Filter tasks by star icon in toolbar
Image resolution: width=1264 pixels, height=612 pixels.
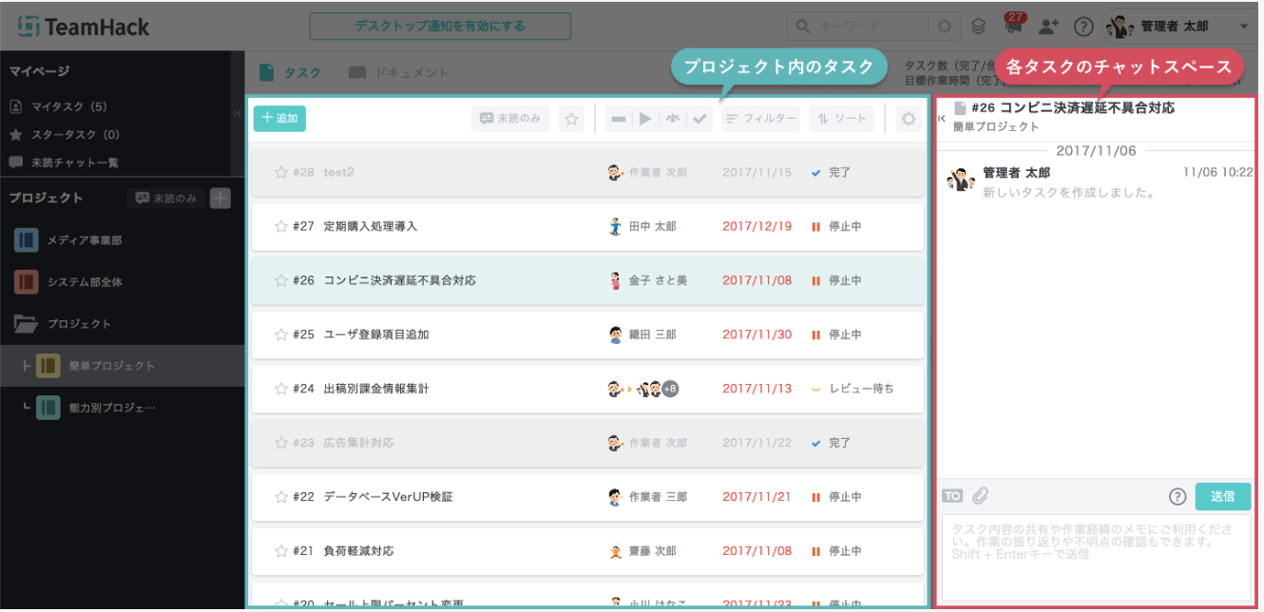point(571,119)
